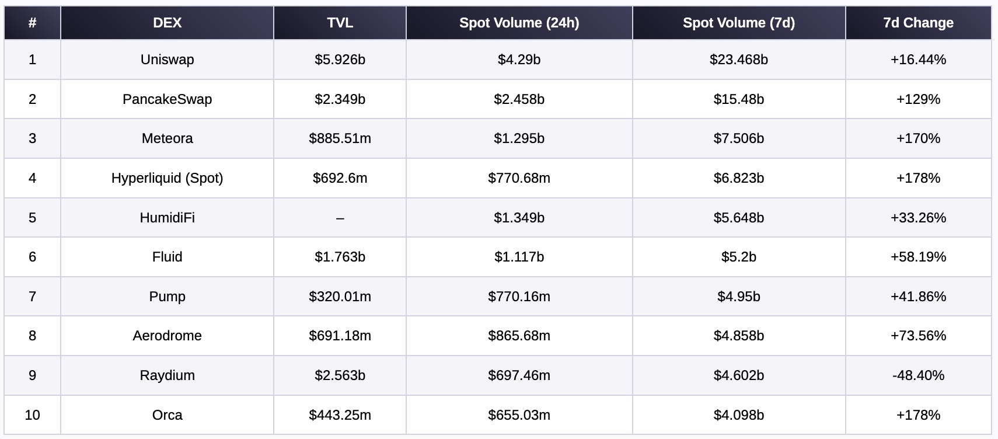998x439 pixels.
Task: Sort by the 7d Change header
Action: pyautogui.click(x=918, y=23)
